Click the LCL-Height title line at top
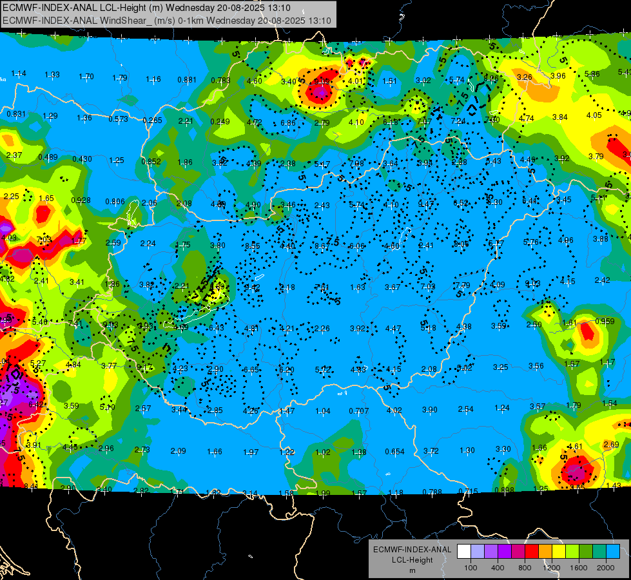 (x=146, y=8)
